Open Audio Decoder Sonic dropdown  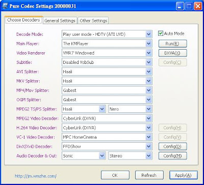84,156
